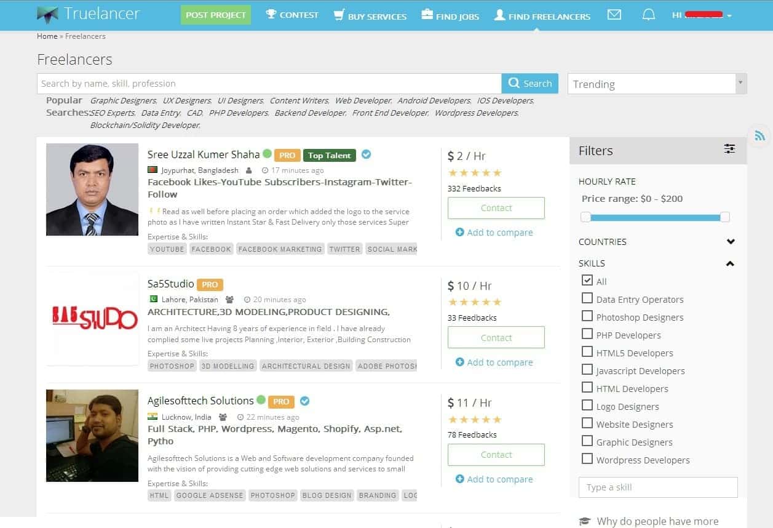Screen dimensions: 773x528
Task: Click the Filters settings sliders icon
Action: (729, 149)
